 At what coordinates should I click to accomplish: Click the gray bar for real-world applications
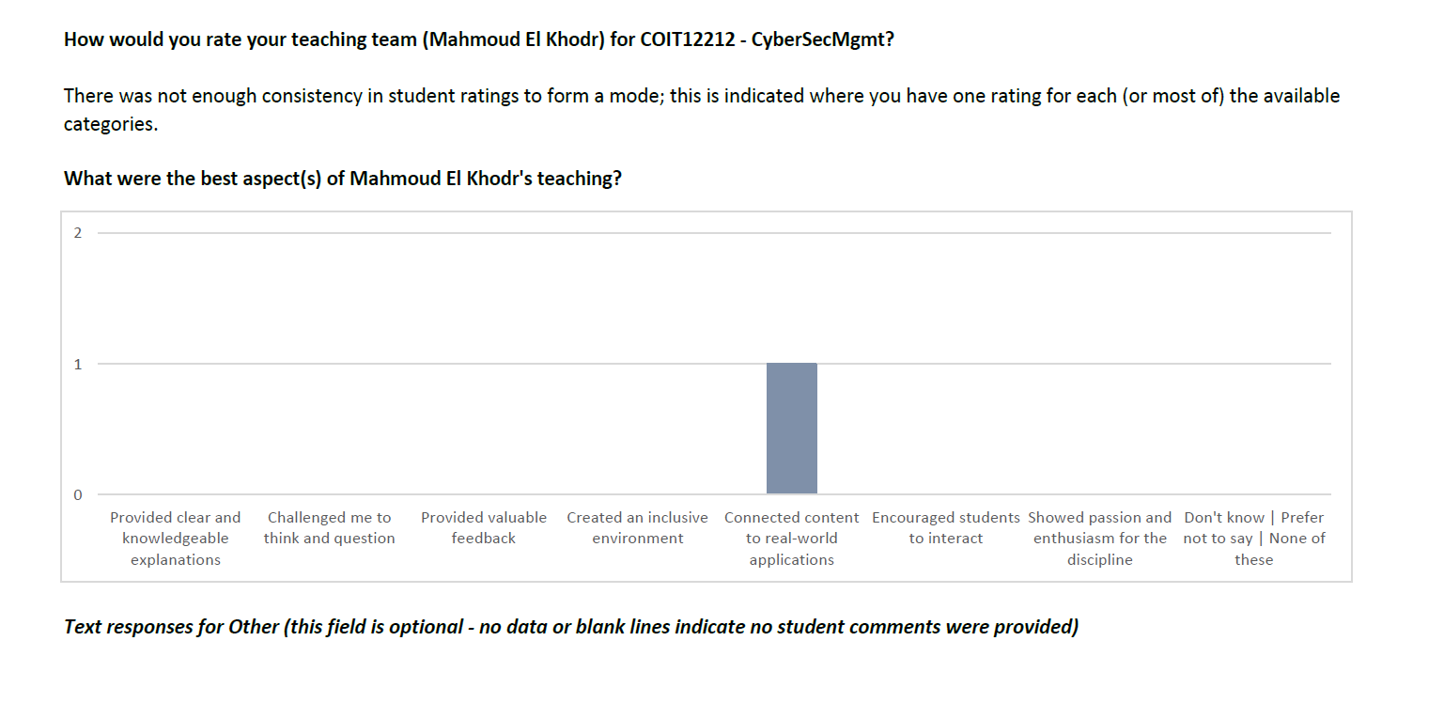pyautogui.click(x=791, y=429)
